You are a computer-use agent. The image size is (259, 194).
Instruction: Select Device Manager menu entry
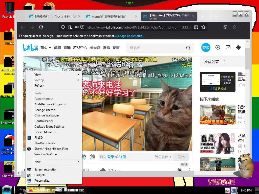pyautogui.click(x=54, y=132)
